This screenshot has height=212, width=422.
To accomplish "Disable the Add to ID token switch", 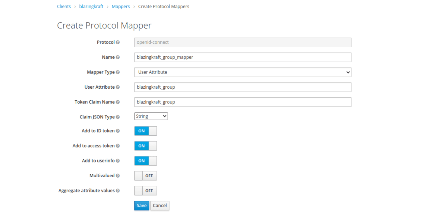I will (145, 131).
